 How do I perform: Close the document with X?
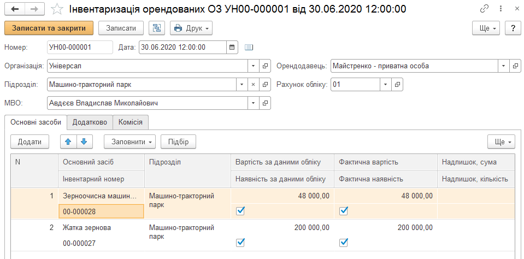517,9
